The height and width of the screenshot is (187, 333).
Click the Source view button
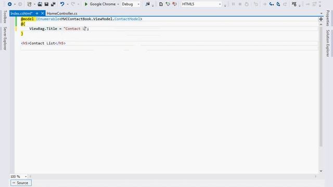[21, 183]
